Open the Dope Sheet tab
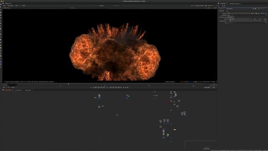This screenshot has height=151, width=268. [28, 90]
